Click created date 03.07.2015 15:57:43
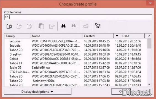The width and height of the screenshot is (156, 99). coord(97,85)
